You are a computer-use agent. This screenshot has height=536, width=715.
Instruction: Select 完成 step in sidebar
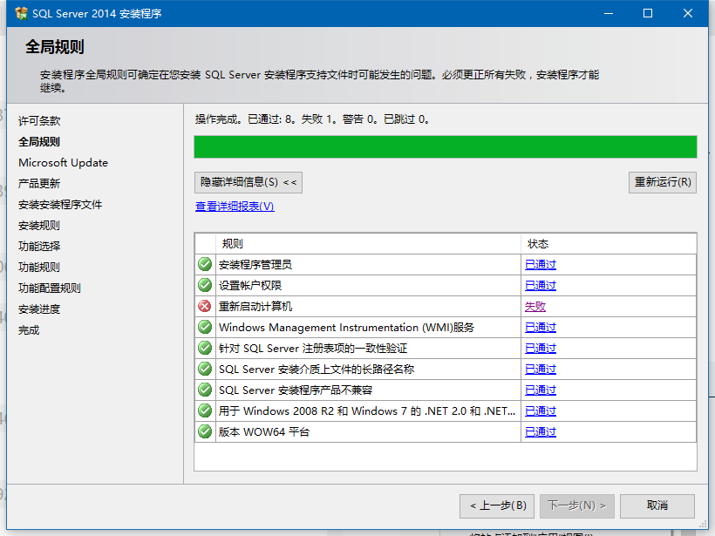29,330
